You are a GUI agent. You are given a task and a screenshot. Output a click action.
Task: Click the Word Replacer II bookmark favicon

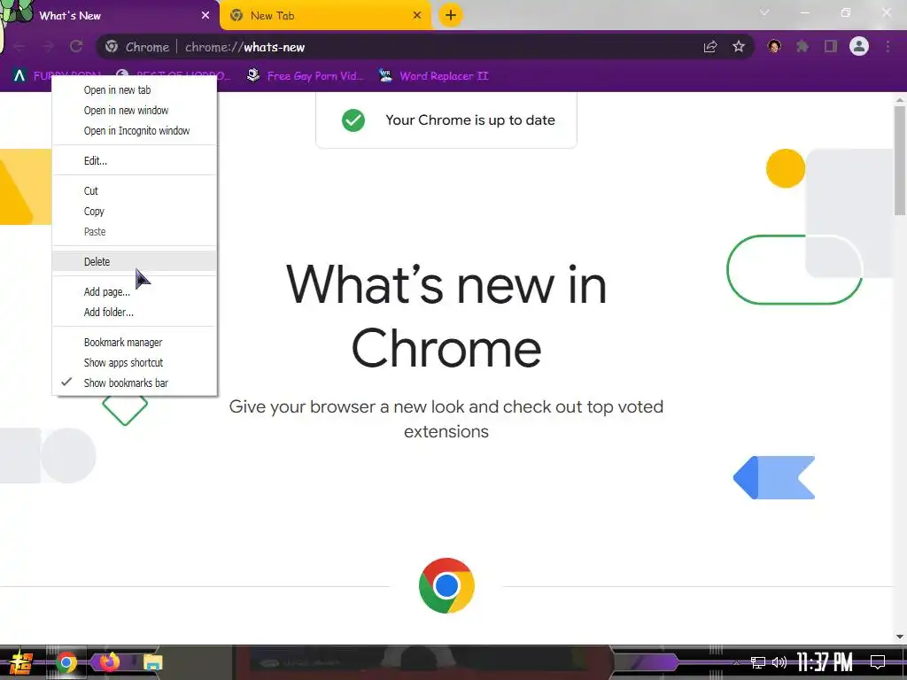(386, 76)
